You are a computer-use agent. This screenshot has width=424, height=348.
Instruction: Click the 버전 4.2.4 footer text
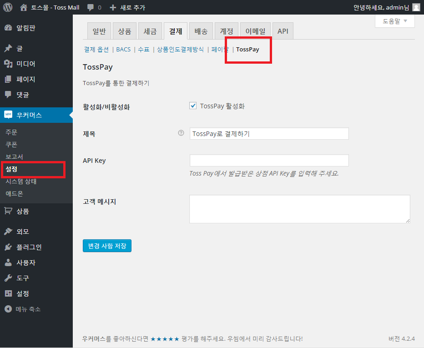(x=402, y=338)
